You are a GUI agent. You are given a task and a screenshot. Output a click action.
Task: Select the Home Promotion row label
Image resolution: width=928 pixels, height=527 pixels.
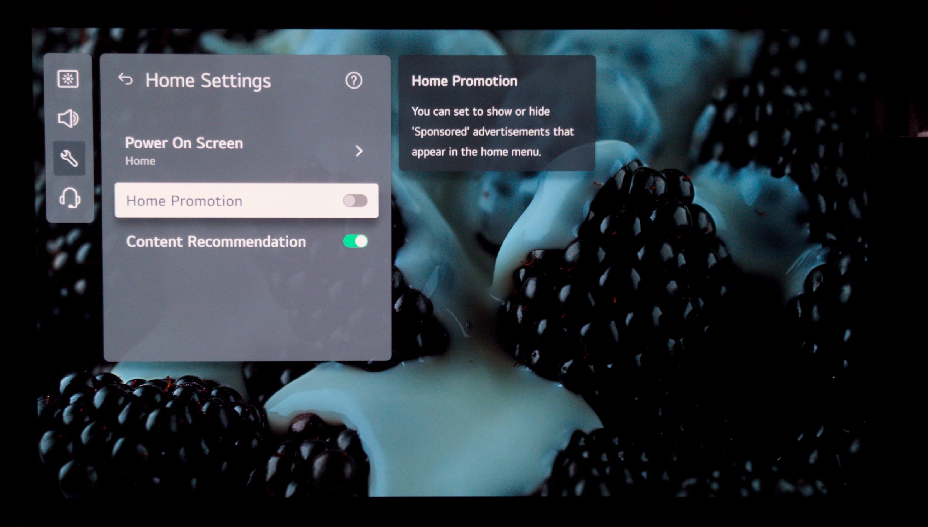(x=184, y=201)
